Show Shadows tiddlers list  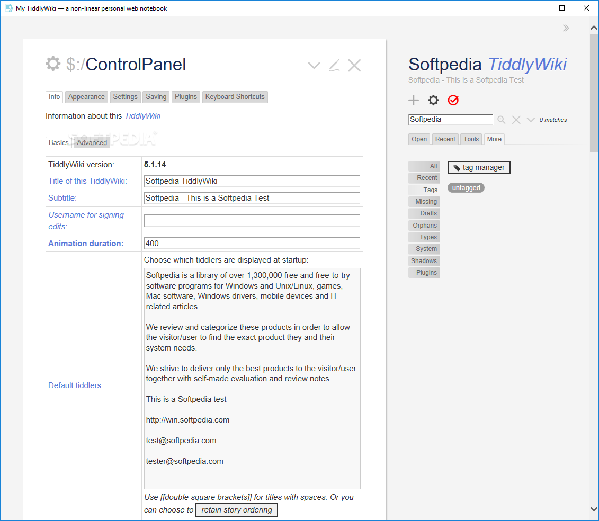[424, 261]
